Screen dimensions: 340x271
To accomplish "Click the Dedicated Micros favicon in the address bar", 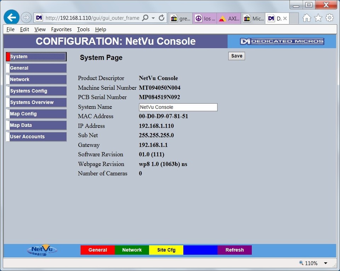I will pyautogui.click(x=39, y=17).
